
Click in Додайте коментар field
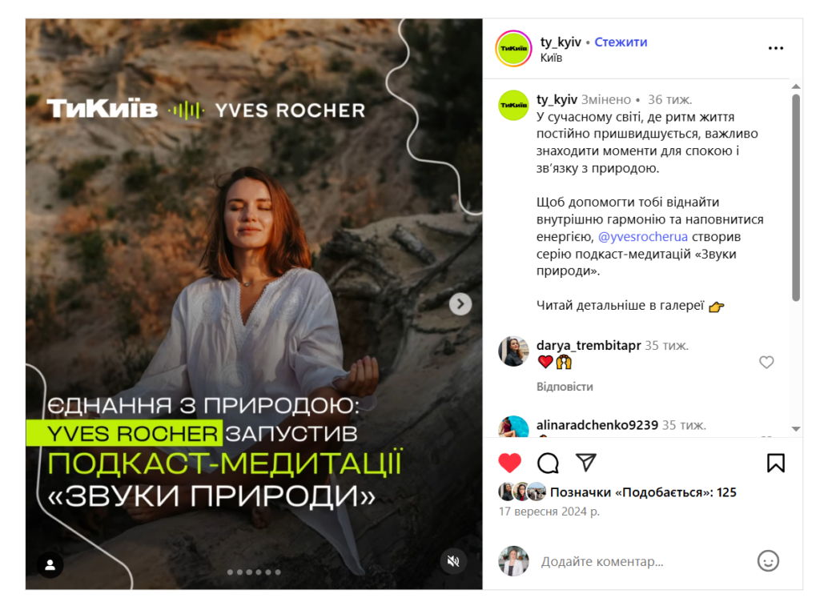tap(643, 562)
